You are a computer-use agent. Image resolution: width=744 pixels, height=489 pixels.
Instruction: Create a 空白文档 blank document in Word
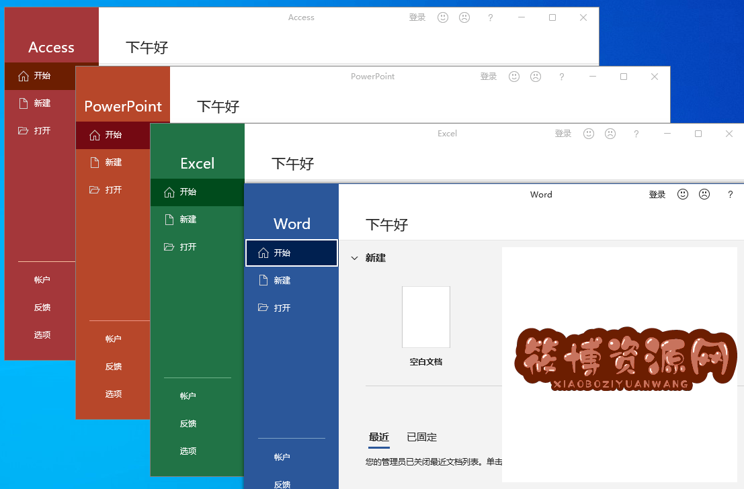(425, 326)
